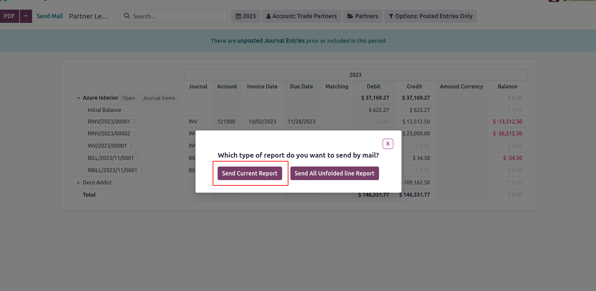596x291 pixels.
Task: Open kebab menu for RINV/2023/00001
Action: pos(135,122)
